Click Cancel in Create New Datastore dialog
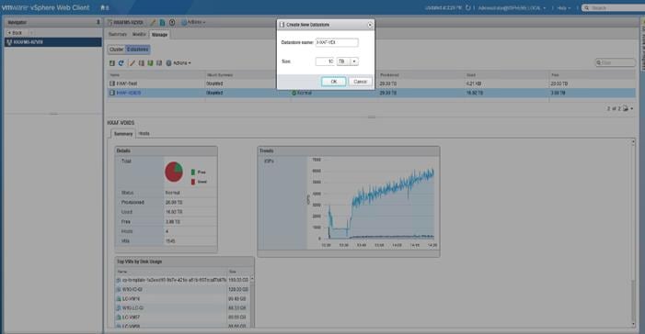This screenshot has height=334, width=645. pos(360,82)
